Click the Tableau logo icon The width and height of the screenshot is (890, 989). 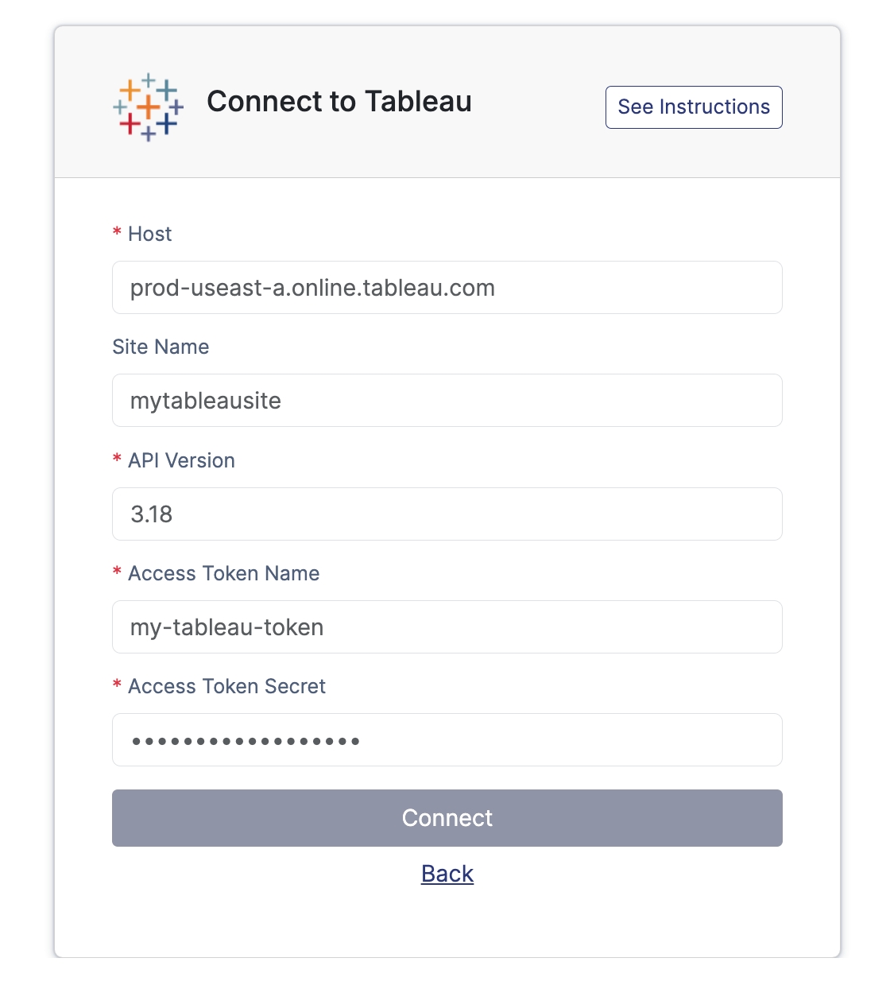click(148, 107)
